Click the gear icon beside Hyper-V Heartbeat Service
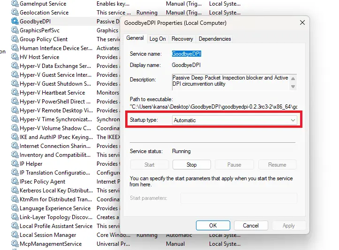 point(15,92)
